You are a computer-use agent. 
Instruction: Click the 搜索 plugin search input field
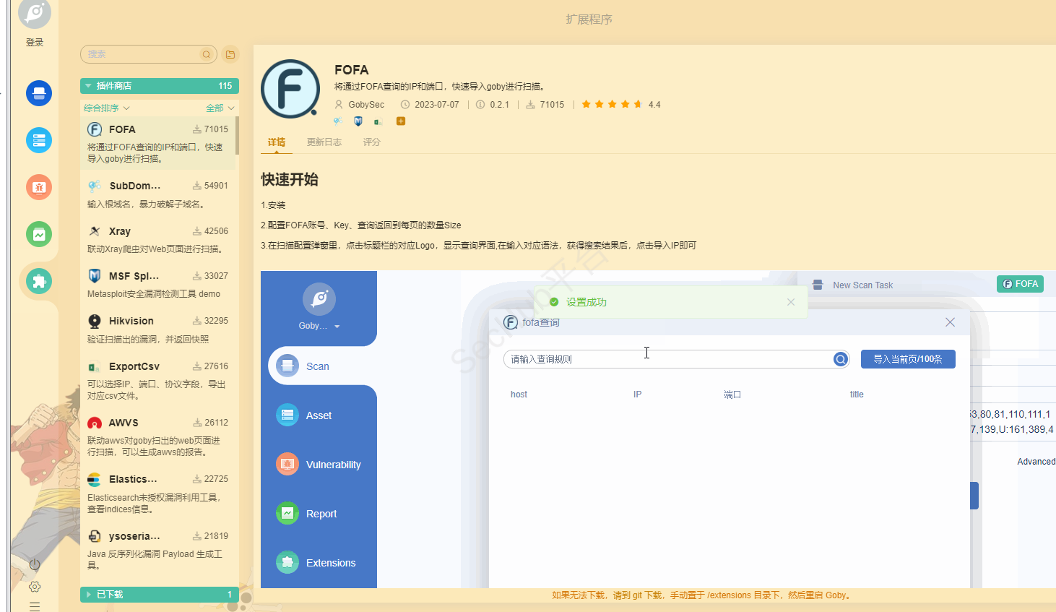point(141,54)
